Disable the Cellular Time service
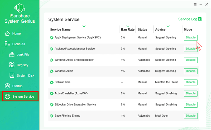The image size is (211, 130). (191, 82)
